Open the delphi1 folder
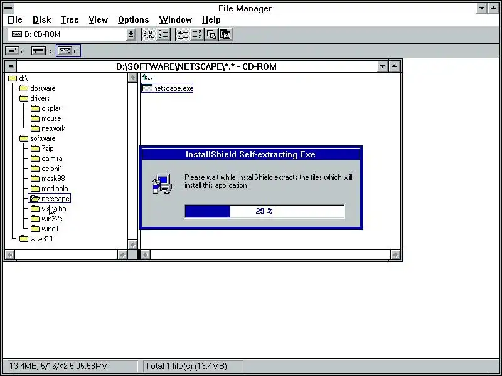This screenshot has height=376, width=502. (x=46, y=169)
